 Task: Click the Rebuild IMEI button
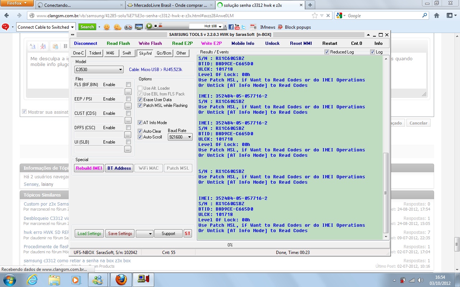click(x=89, y=168)
